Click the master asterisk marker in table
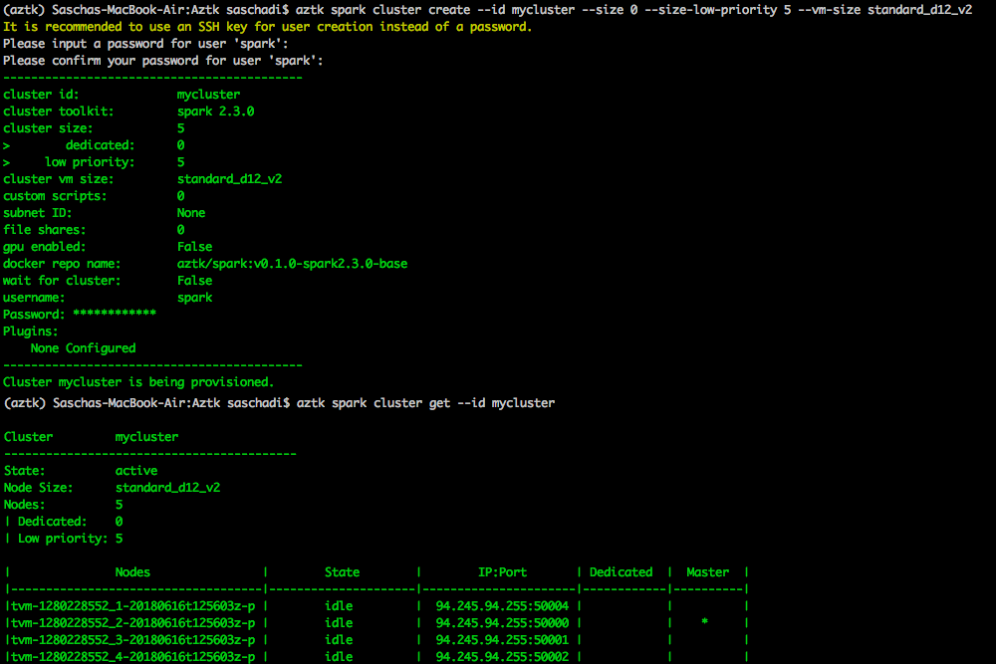This screenshot has height=664, width=996. (x=705, y=622)
